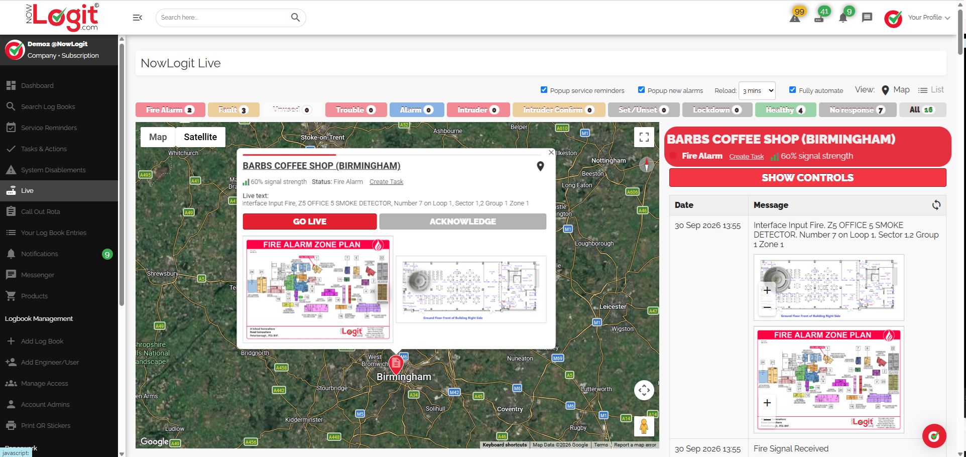
Task: Toggle fullscreen map view
Action: [x=644, y=137]
